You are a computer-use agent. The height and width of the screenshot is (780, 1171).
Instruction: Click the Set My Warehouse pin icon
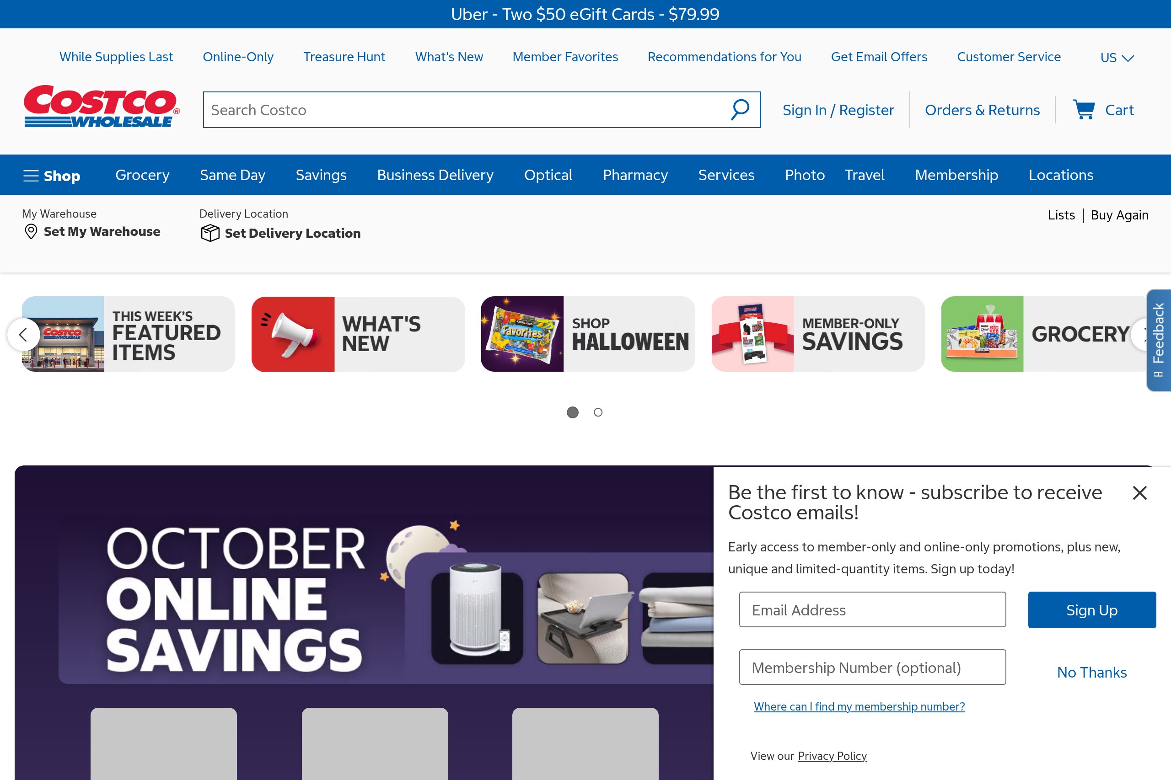pyautogui.click(x=31, y=231)
